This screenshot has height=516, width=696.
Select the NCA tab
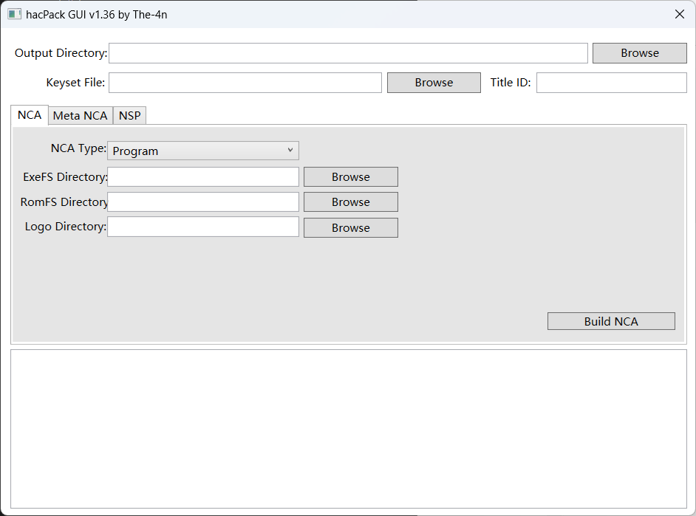tap(30, 115)
